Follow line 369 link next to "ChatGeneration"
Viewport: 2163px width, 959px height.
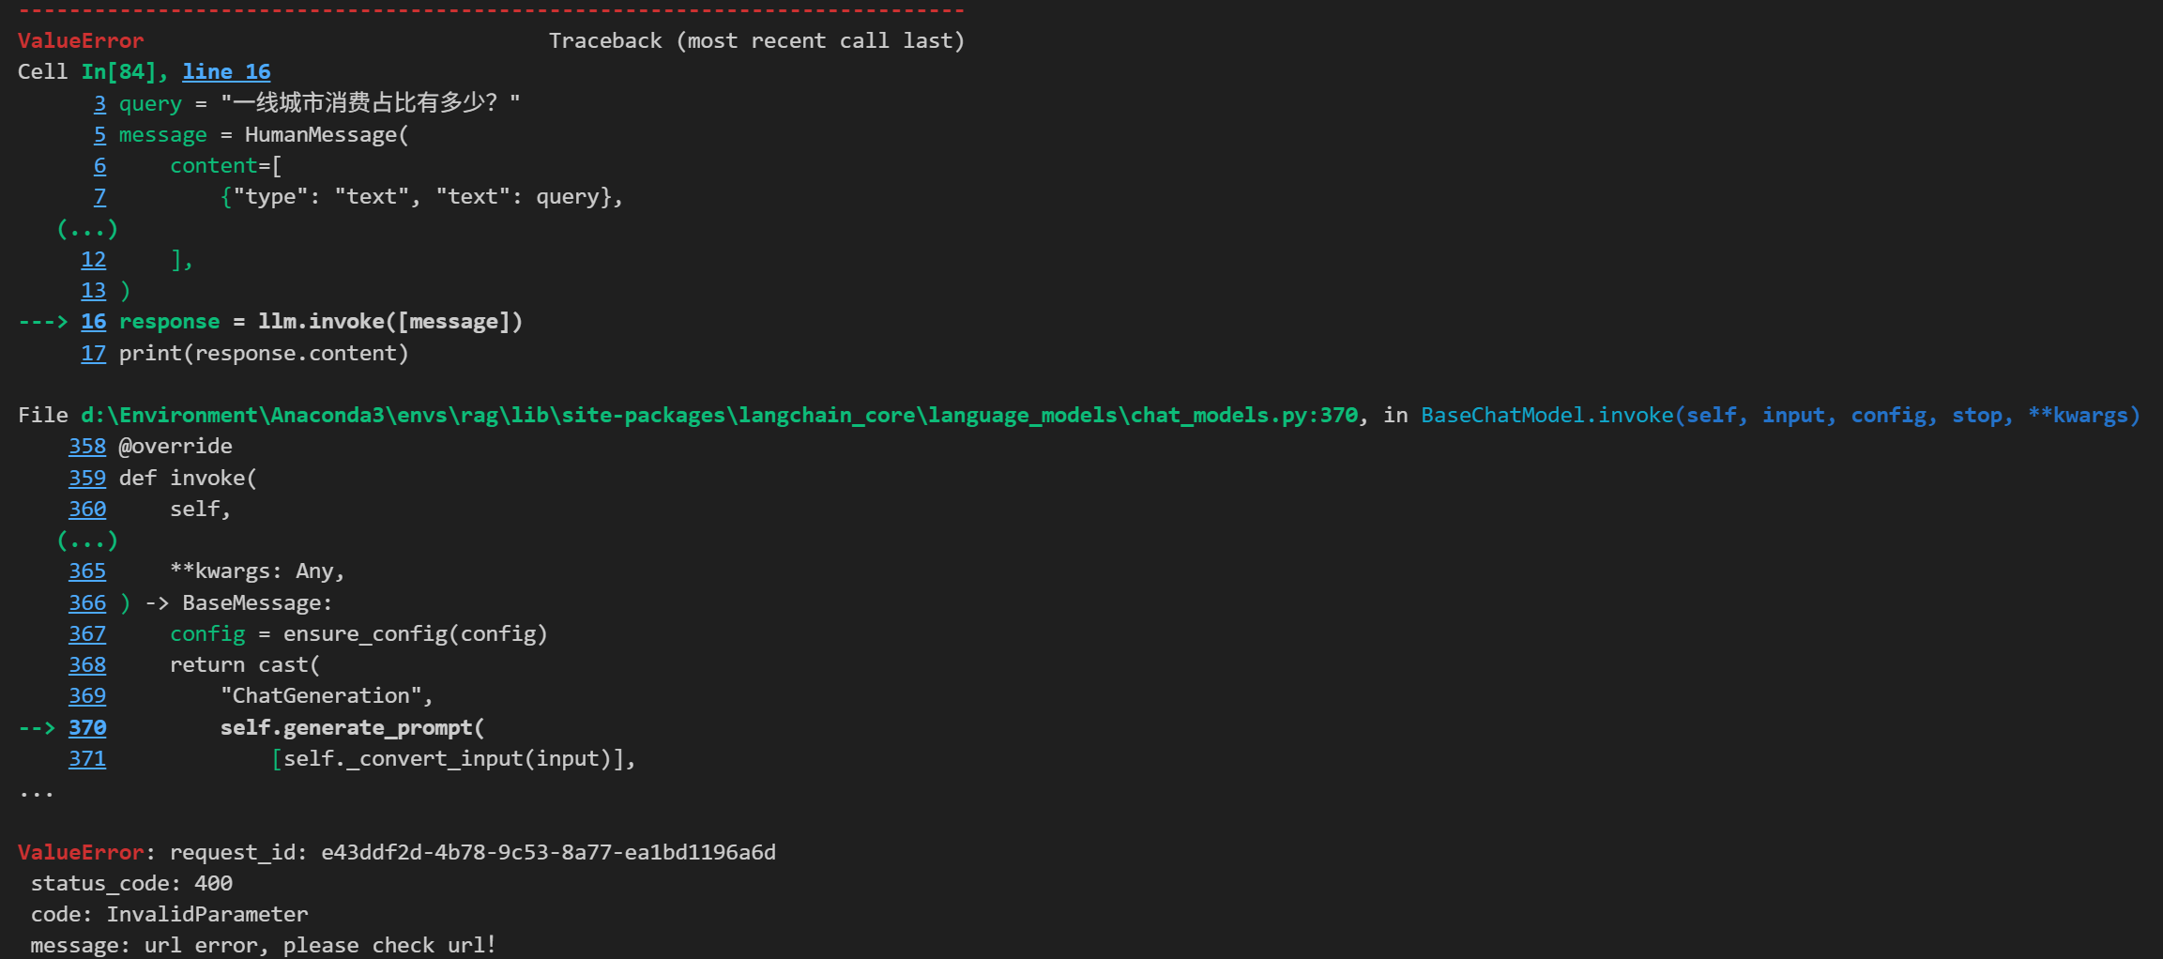click(87, 696)
